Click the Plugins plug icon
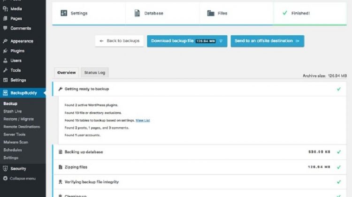Screen dimensions: 352x197 click(x=5, y=51)
